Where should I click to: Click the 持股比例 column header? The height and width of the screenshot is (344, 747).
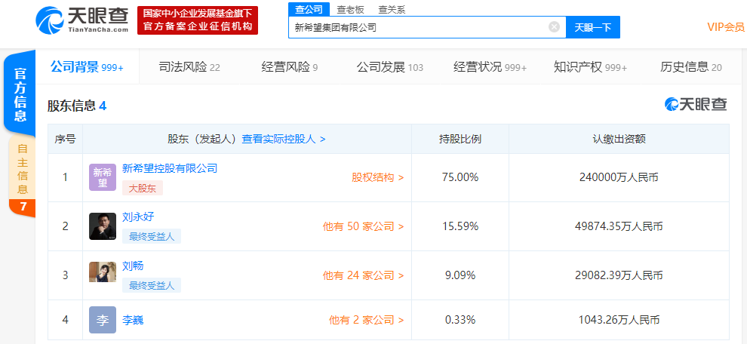coord(460,139)
